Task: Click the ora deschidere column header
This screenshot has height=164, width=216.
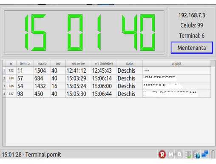Action: coord(104,63)
